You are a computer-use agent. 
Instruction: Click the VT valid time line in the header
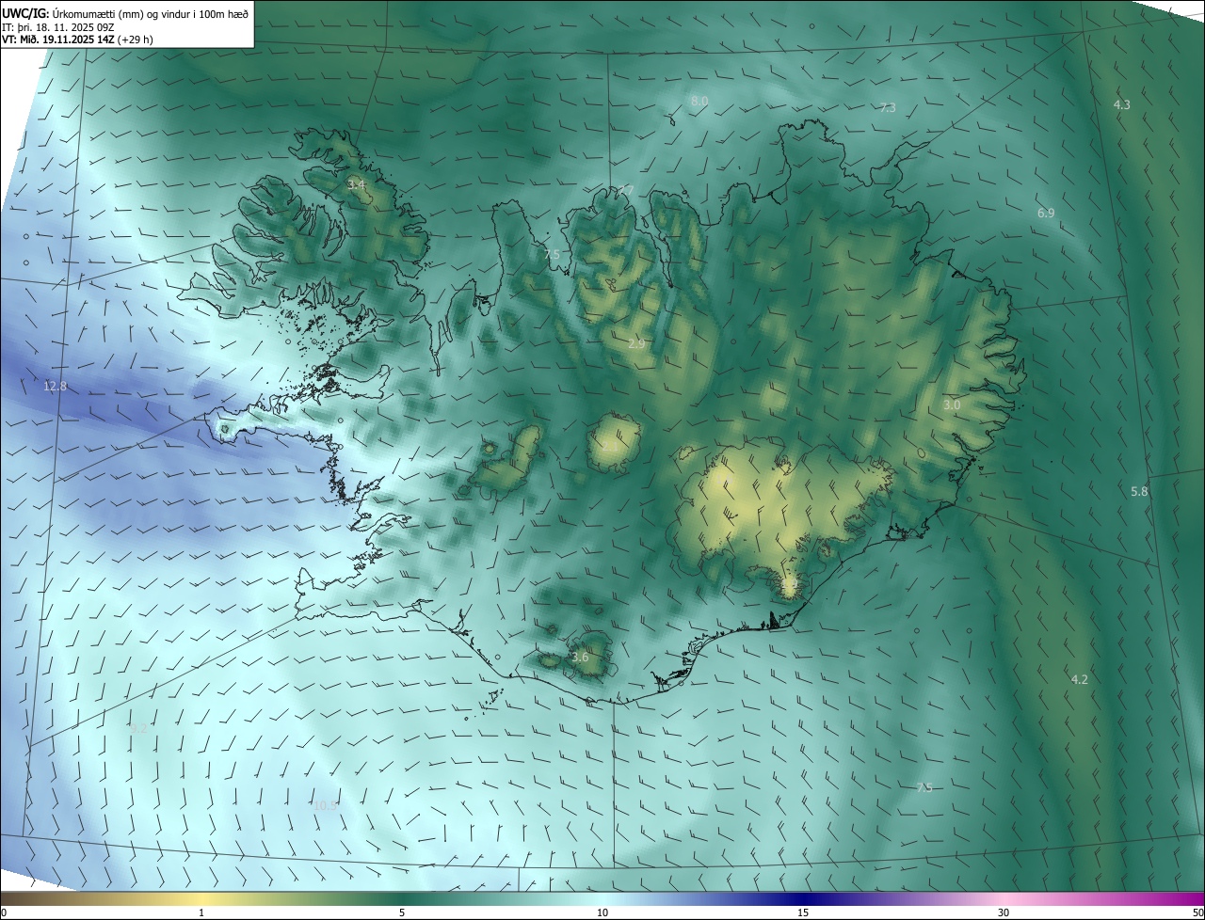coord(77,40)
